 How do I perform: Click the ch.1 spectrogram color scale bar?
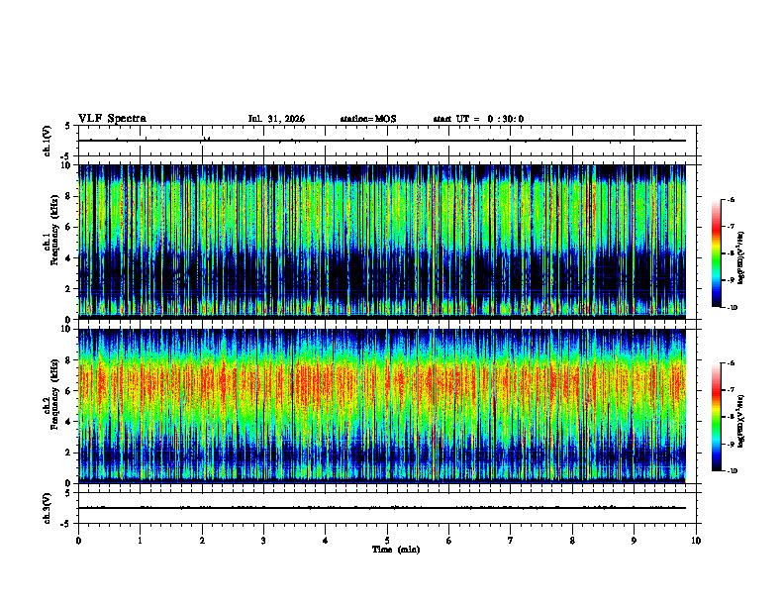pos(716,253)
